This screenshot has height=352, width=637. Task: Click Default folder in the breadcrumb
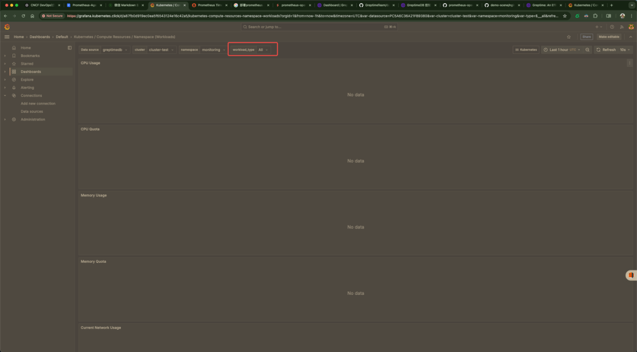pos(62,37)
